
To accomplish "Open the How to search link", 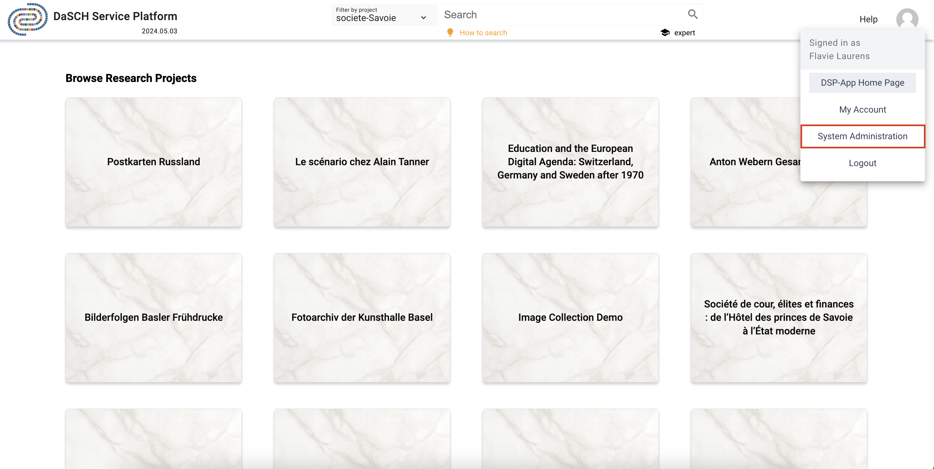I will coord(483,33).
